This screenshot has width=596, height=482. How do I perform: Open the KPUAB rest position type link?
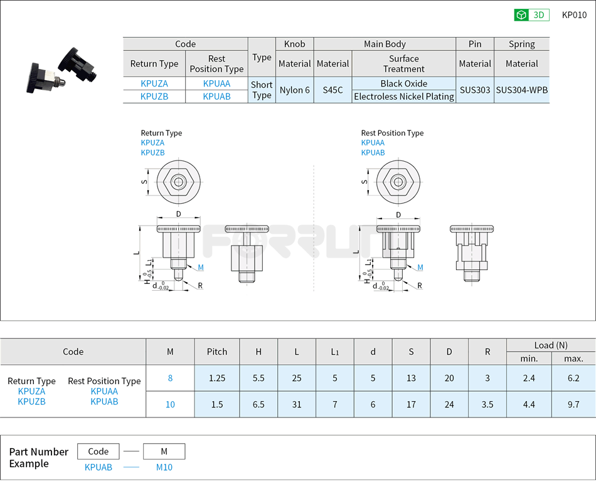pos(216,97)
